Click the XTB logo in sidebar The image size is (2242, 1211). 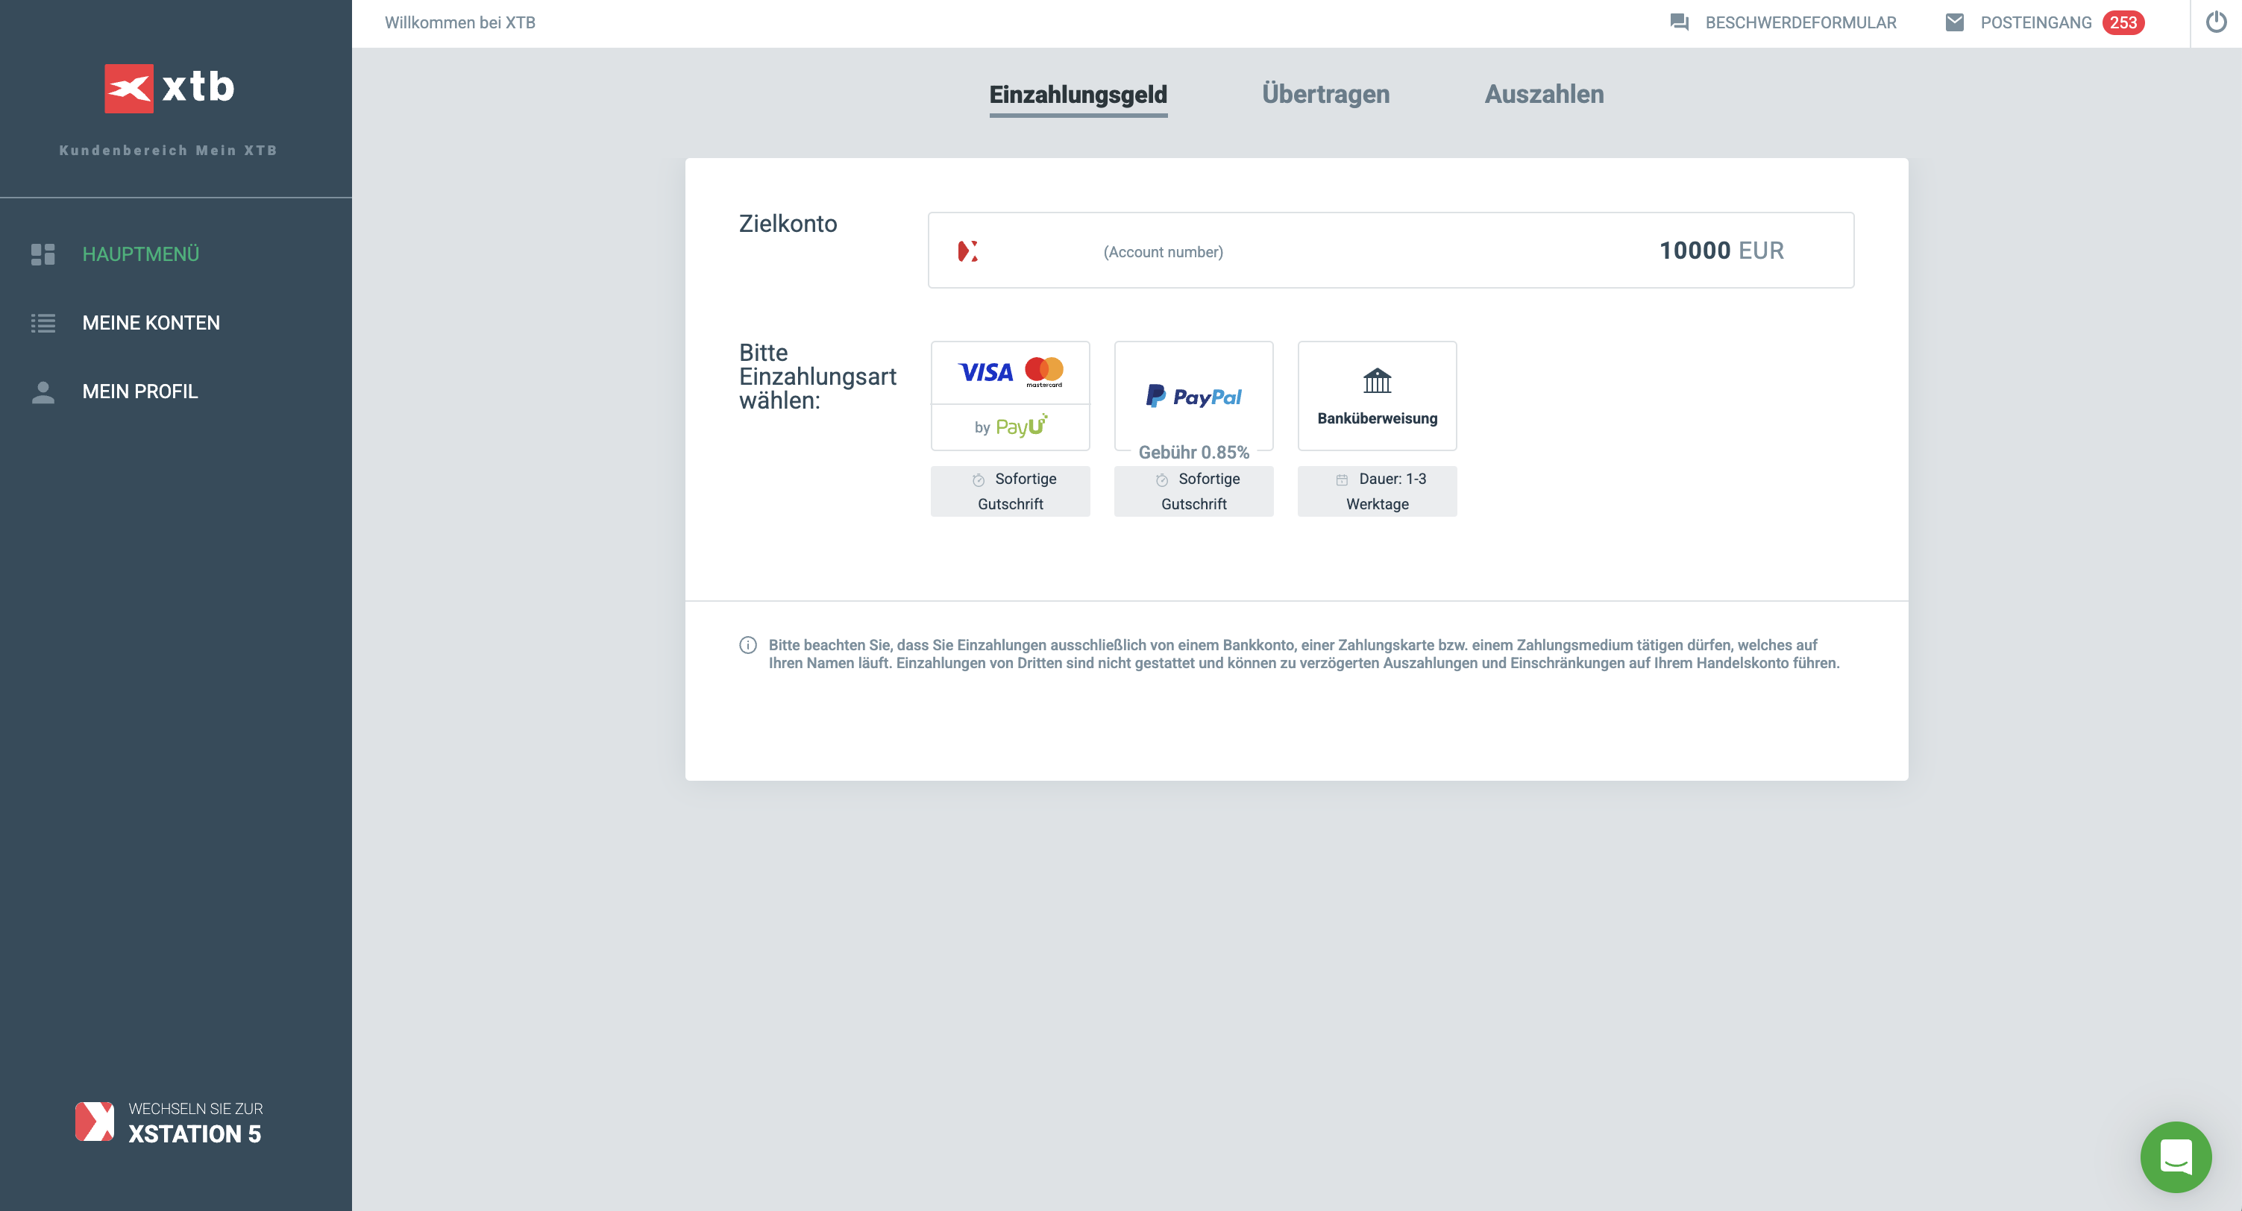click(169, 88)
